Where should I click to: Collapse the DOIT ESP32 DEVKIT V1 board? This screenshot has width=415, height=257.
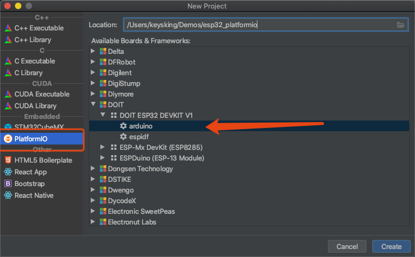[103, 115]
